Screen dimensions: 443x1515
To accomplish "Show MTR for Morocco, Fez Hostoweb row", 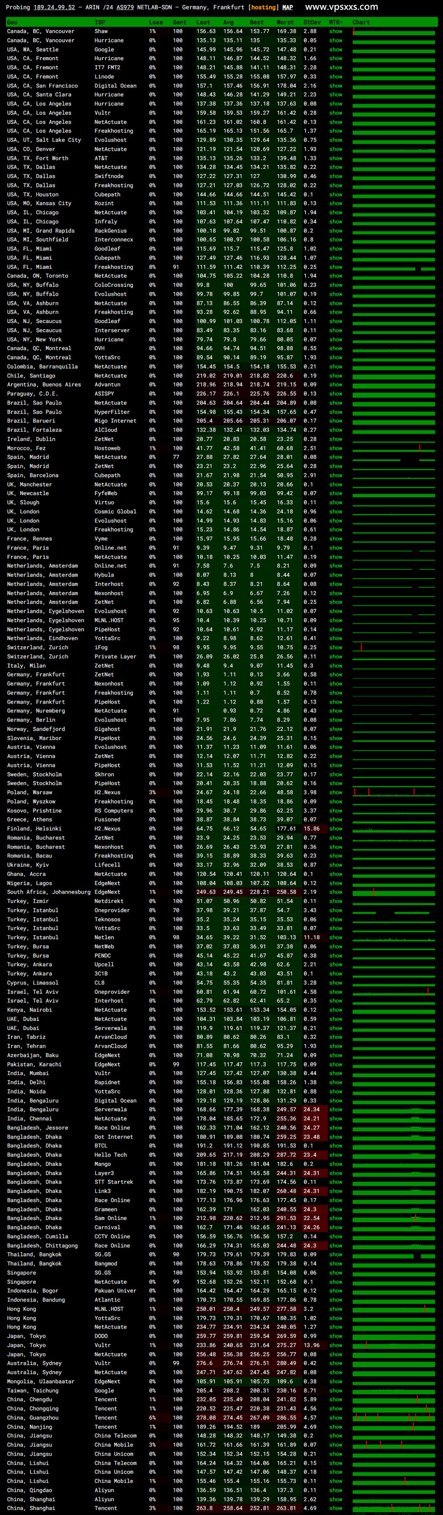I will (x=336, y=448).
